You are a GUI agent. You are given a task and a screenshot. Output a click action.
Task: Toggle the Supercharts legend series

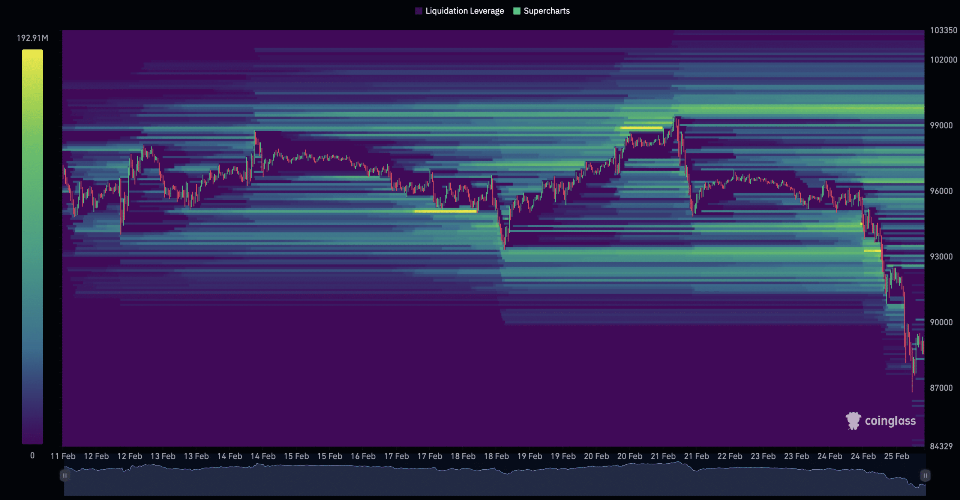click(541, 11)
